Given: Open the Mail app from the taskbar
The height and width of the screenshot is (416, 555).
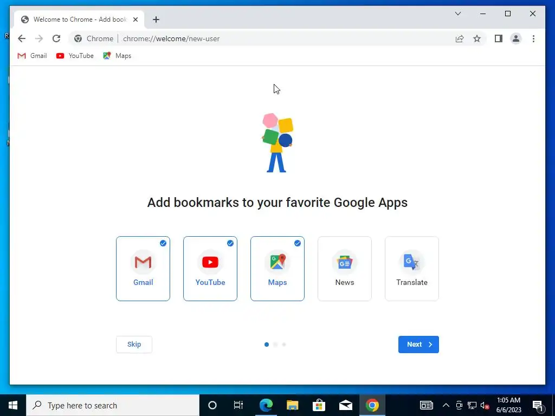Looking at the screenshot, I should pyautogui.click(x=345, y=405).
